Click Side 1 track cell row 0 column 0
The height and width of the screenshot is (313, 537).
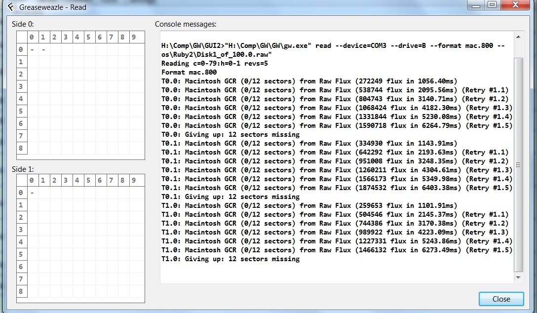pos(32,193)
